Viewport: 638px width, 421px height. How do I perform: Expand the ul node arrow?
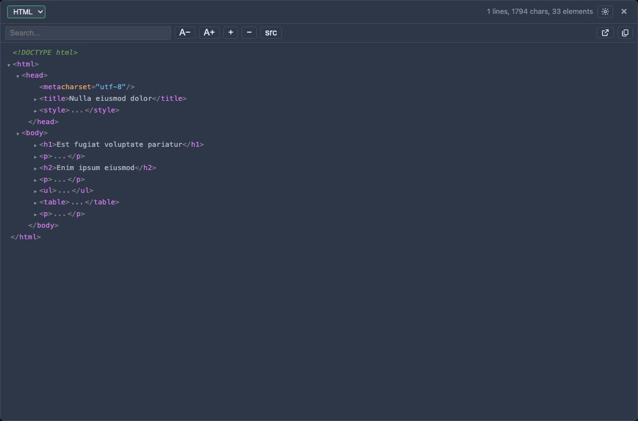click(35, 191)
